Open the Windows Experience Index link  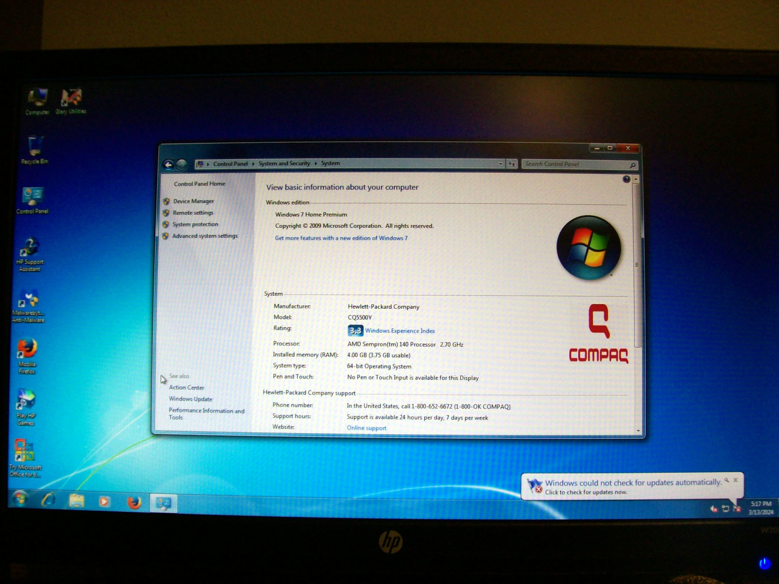coord(400,331)
